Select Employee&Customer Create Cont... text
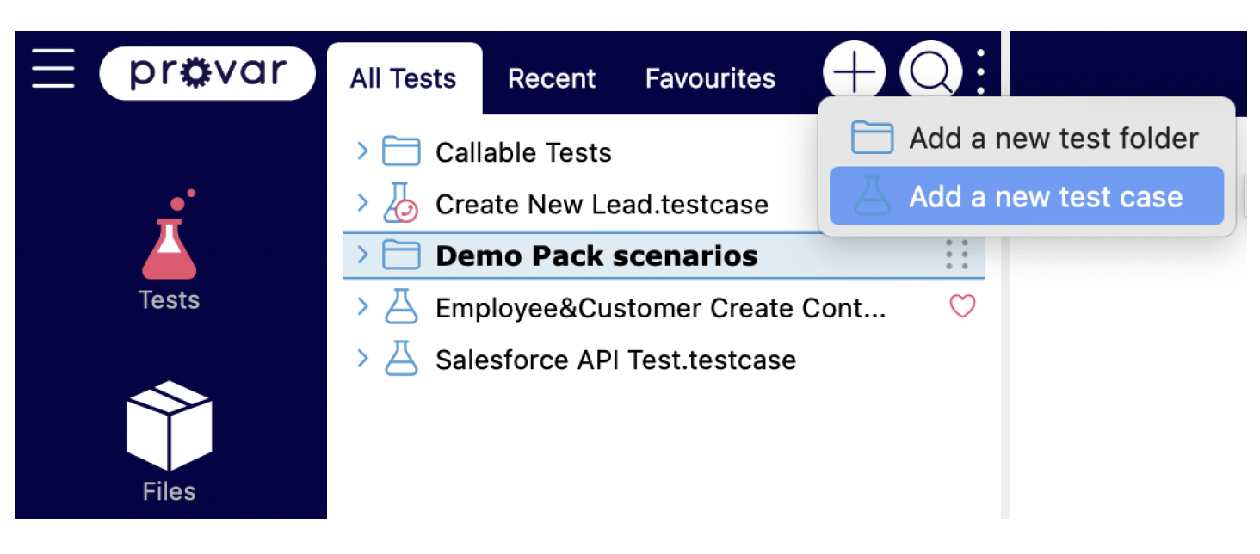 point(660,308)
